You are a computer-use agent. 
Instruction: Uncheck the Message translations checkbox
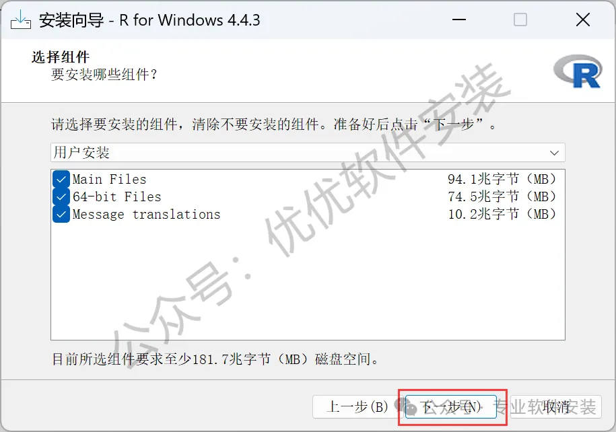61,215
